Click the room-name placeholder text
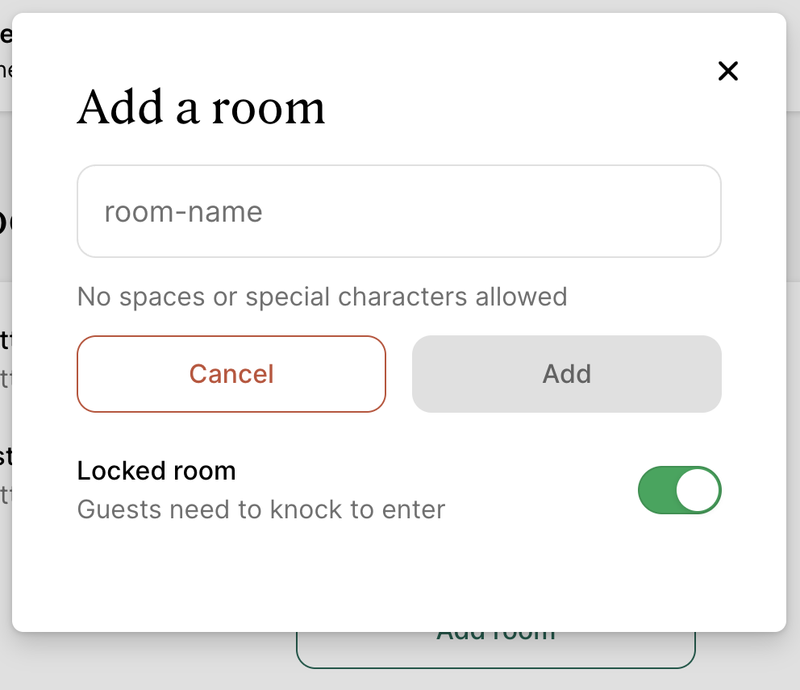Viewport: 800px width, 690px height. (x=184, y=212)
